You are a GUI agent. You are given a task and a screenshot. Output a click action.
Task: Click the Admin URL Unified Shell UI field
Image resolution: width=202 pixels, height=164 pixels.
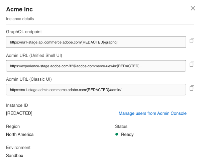[x=96, y=66]
